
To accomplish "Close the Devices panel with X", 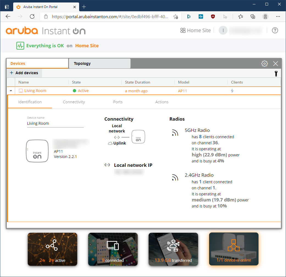I will pos(275,63).
